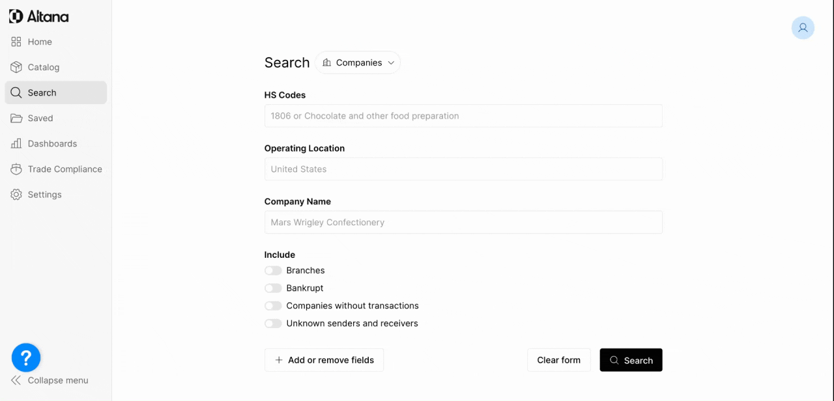Click the Altana logo icon
Screen dimensions: 834x401
tap(16, 16)
